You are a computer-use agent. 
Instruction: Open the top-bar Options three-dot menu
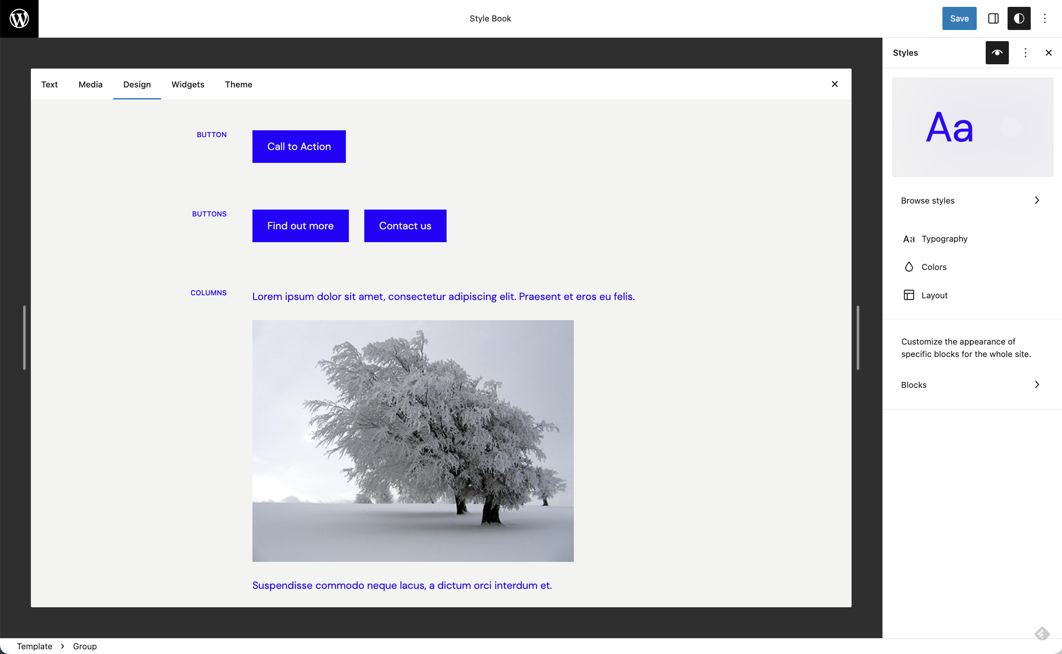[x=1045, y=18]
